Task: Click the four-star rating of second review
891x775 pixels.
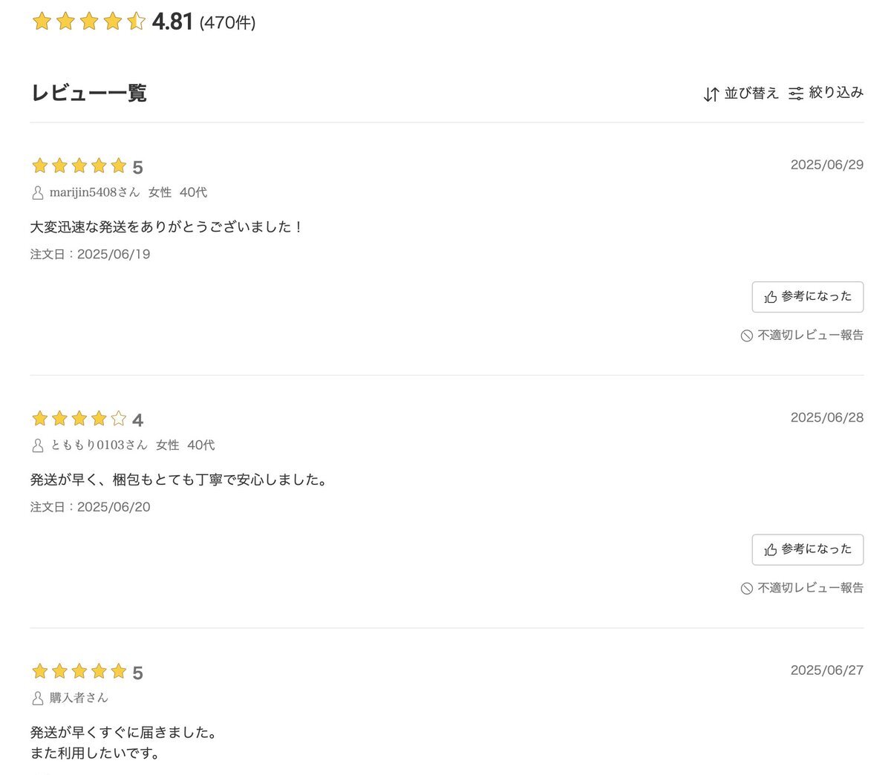Action: 87,419
